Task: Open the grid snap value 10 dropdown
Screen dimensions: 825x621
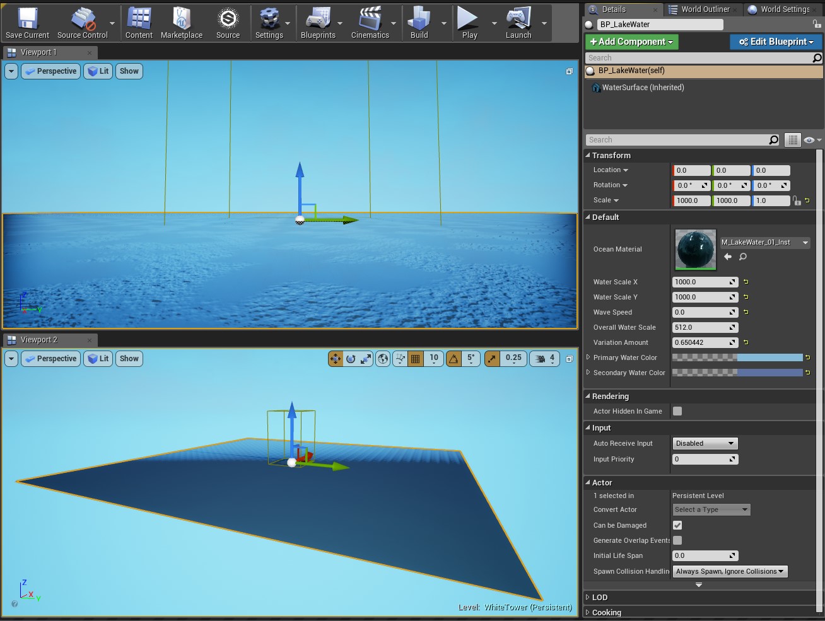Action: (x=434, y=359)
